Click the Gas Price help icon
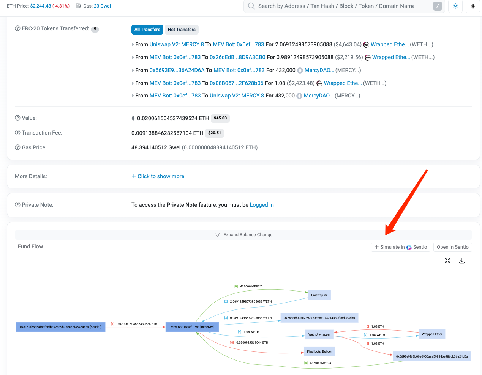 (x=17, y=147)
